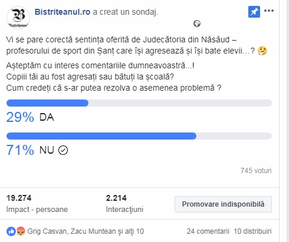The height and width of the screenshot is (242, 289).
Task: Open the Bistriteanul.ro profile picture
Action: coord(18,18)
